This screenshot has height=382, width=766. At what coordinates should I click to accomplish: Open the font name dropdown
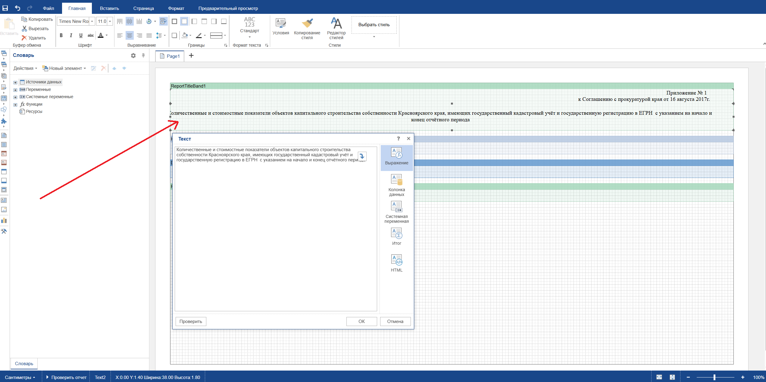point(92,21)
